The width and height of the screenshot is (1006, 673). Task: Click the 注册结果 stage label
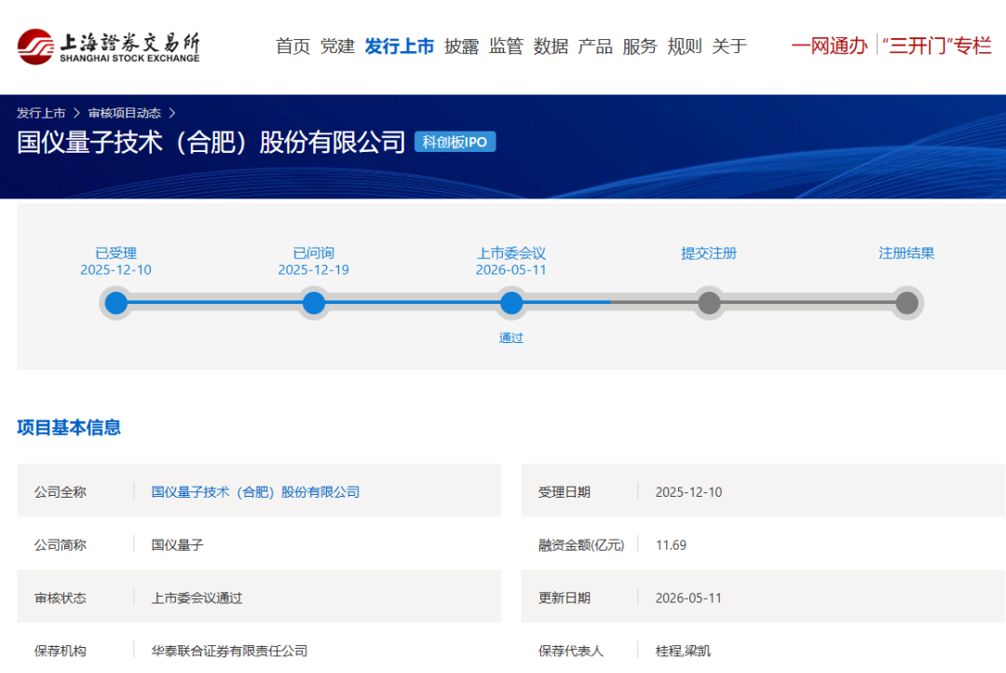point(906,253)
